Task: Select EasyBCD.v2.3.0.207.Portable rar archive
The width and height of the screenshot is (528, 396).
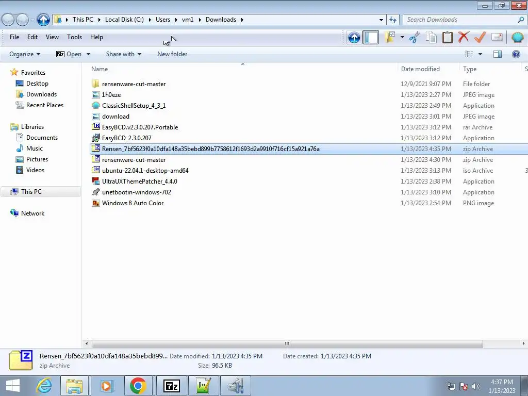Action: (x=140, y=127)
